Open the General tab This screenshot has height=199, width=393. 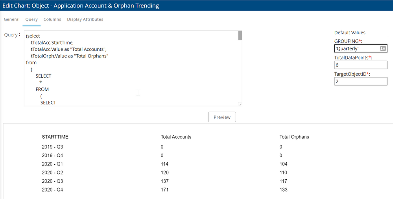(x=11, y=19)
